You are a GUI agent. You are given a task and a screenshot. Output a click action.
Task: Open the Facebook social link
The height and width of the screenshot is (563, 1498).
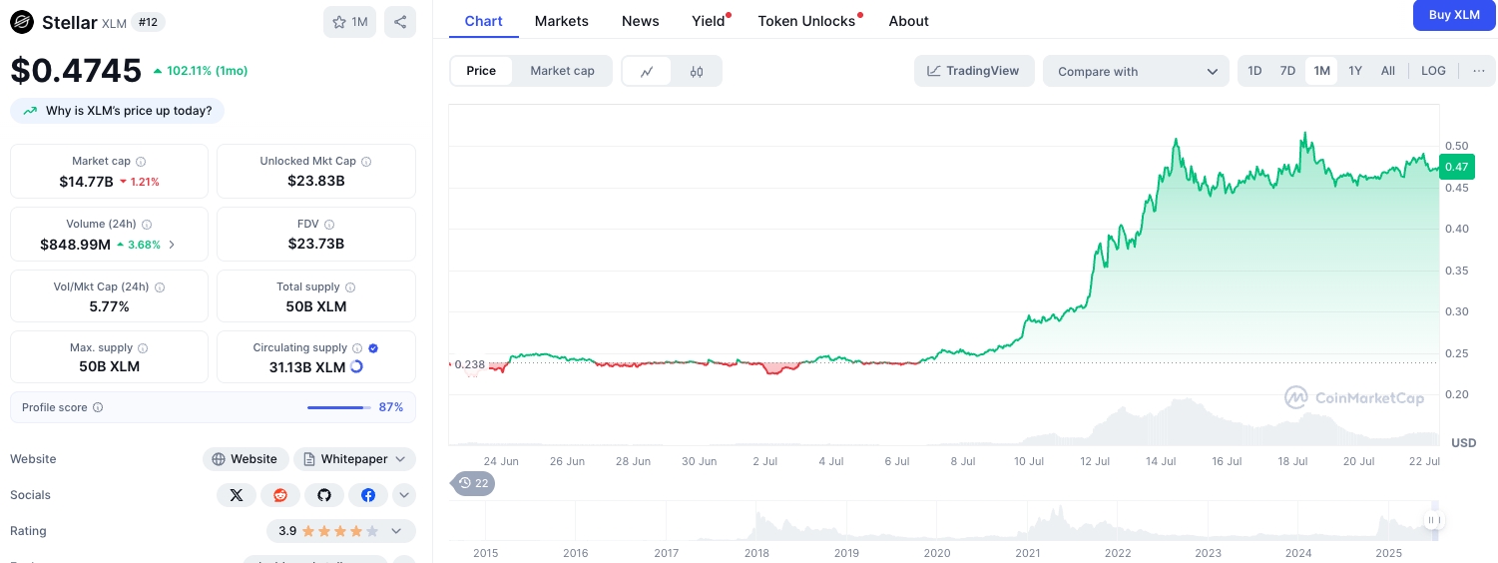point(368,495)
